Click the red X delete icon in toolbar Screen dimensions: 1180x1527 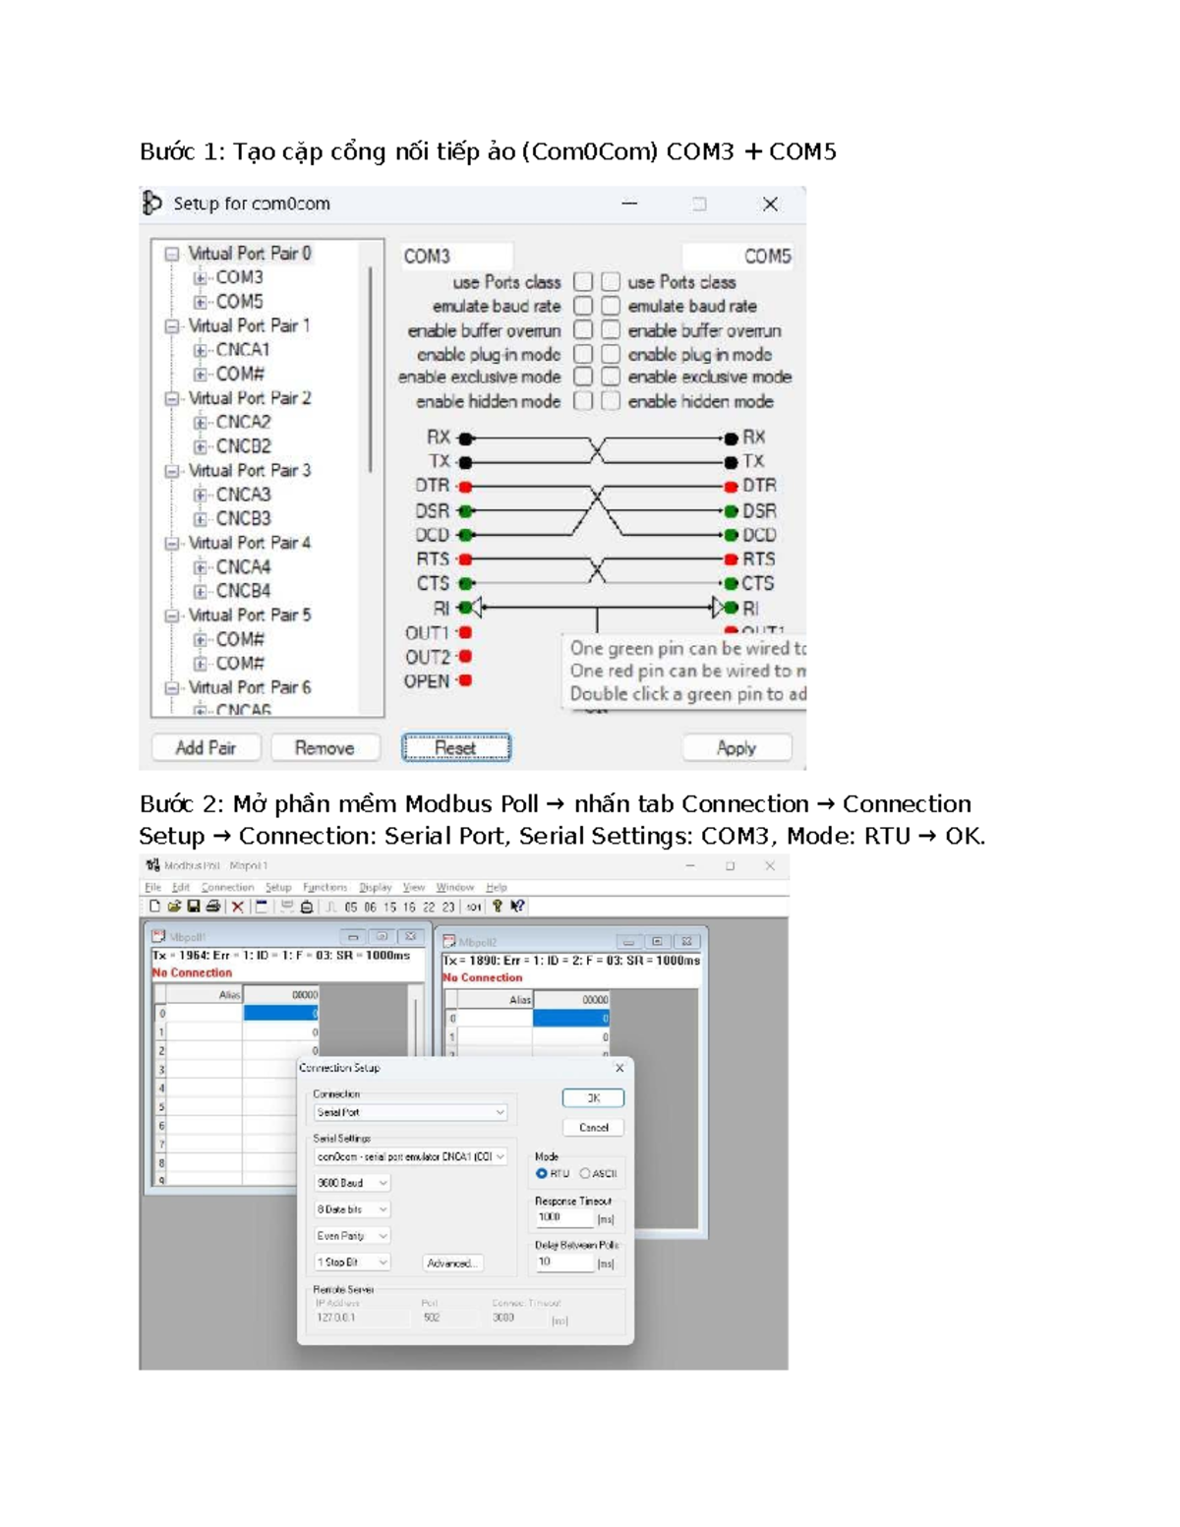click(237, 907)
